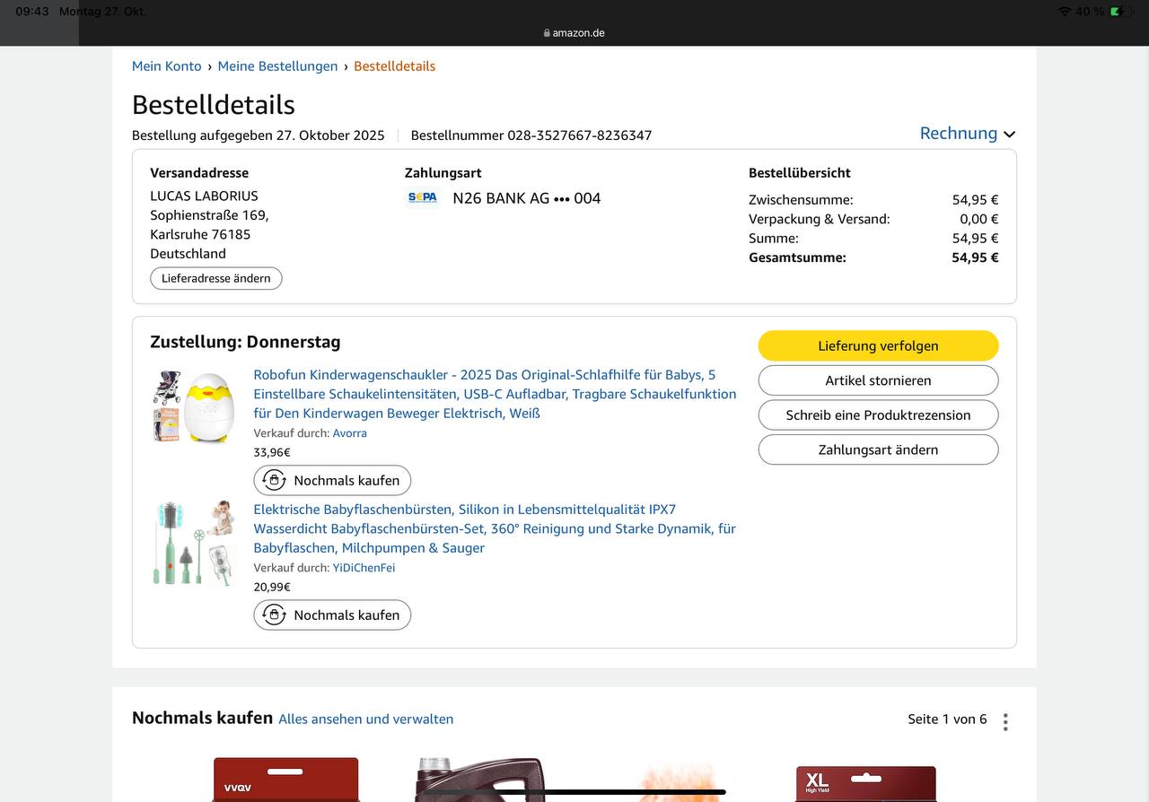Click the lock icon beside amazon.de
The image size is (1149, 802).
tap(547, 33)
